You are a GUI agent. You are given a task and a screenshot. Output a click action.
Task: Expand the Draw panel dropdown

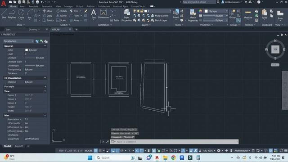point(21,25)
